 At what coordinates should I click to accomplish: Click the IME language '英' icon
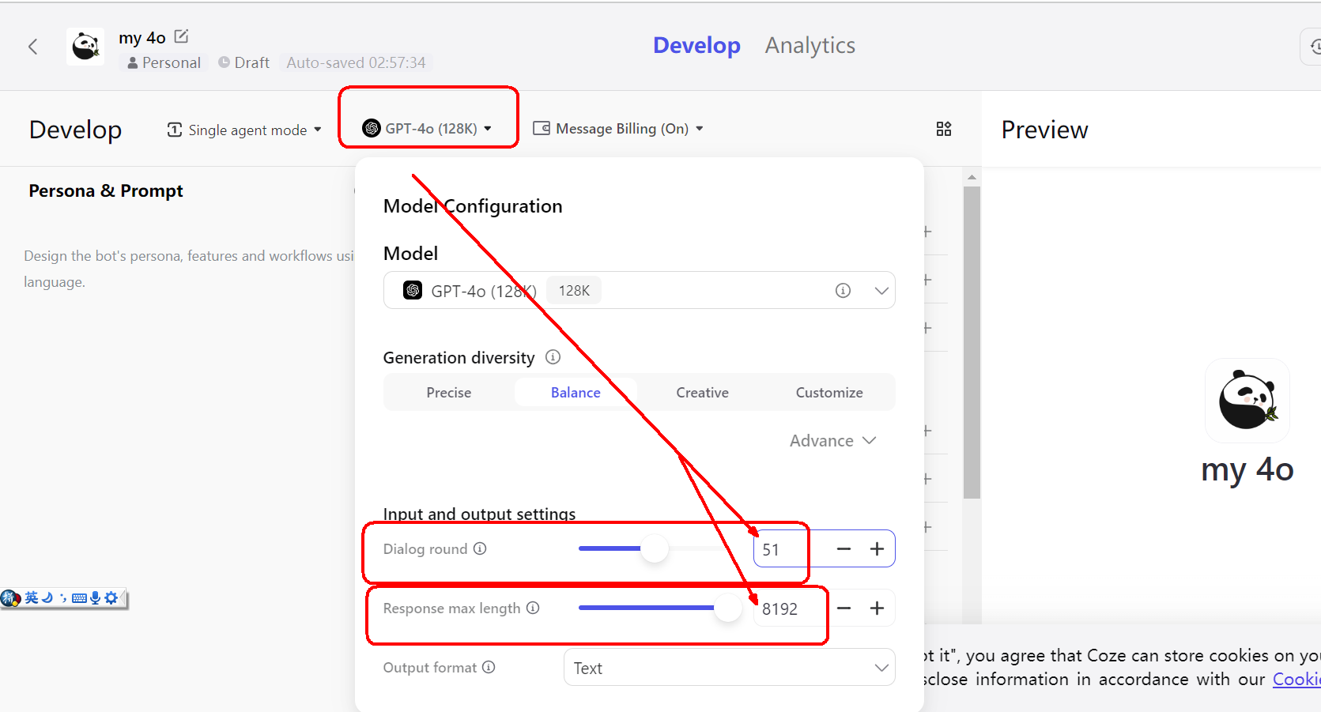(x=32, y=598)
